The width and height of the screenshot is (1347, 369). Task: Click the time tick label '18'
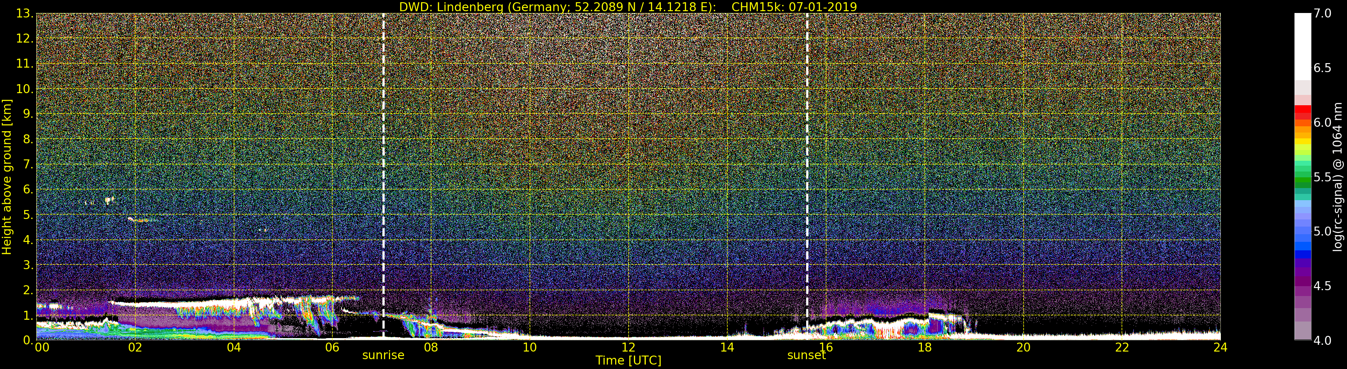click(x=925, y=348)
